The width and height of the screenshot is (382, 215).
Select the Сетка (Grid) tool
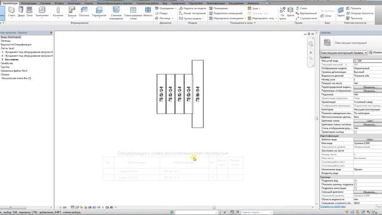326,16
